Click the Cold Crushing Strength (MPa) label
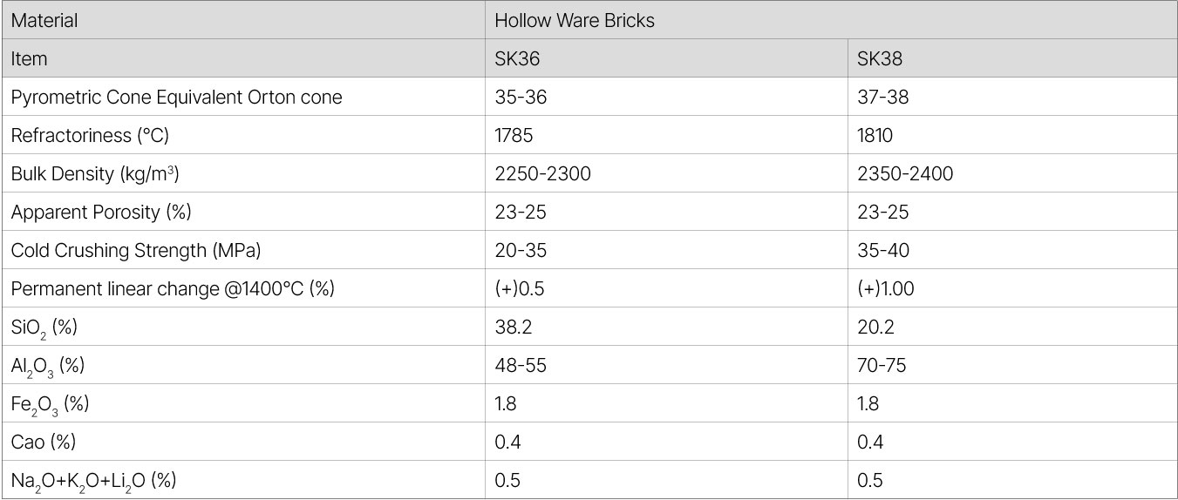Viewport: 1178px width, 500px height. tap(136, 251)
